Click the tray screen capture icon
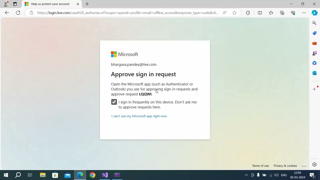The width and height of the screenshot is (320, 180). tap(252, 175)
